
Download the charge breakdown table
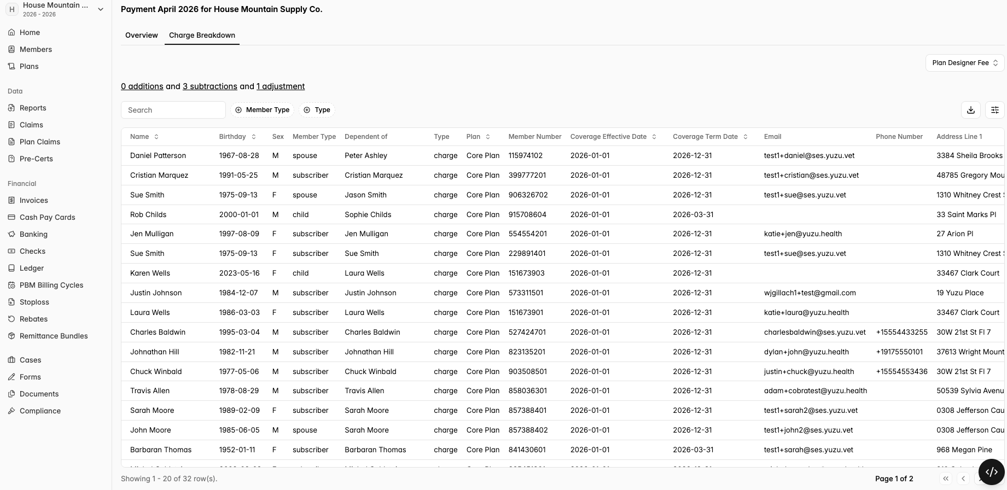[971, 110]
